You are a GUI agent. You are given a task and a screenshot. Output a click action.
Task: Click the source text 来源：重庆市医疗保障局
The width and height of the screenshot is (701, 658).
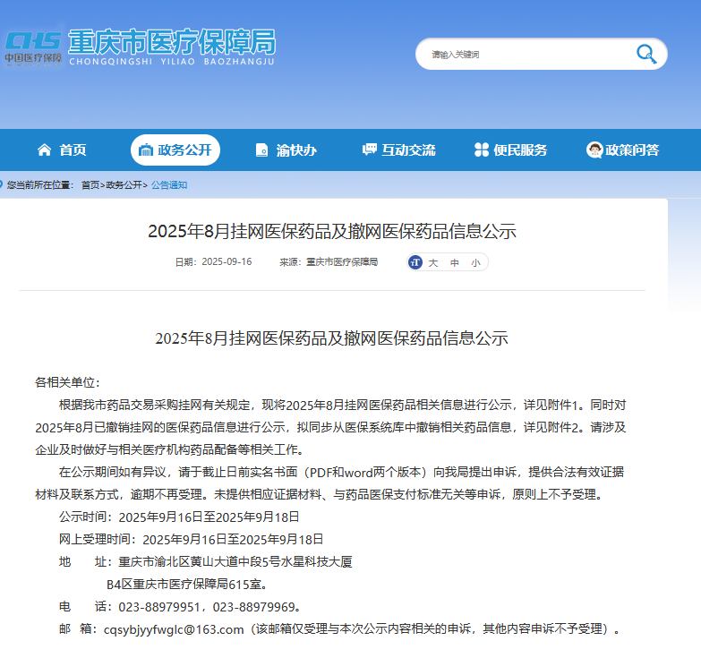(x=329, y=262)
